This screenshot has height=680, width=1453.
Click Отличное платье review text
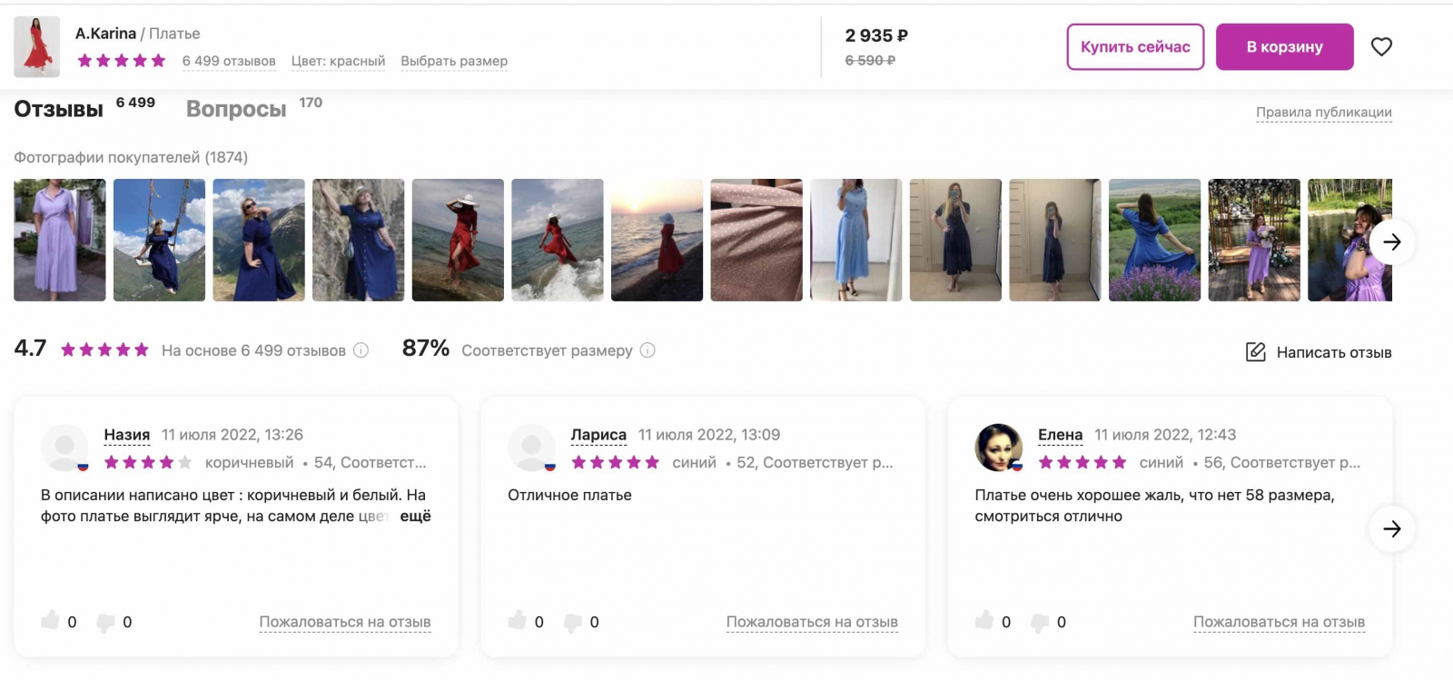[569, 495]
